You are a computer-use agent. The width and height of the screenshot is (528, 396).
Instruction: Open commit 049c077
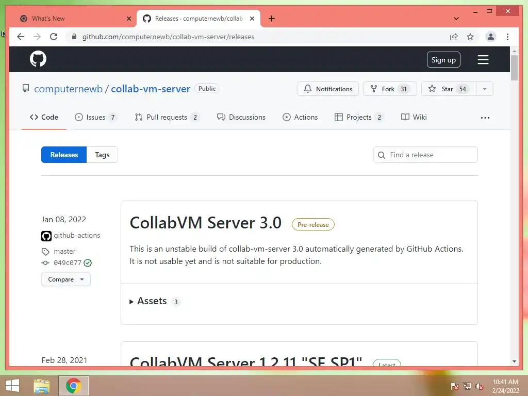tap(68, 263)
